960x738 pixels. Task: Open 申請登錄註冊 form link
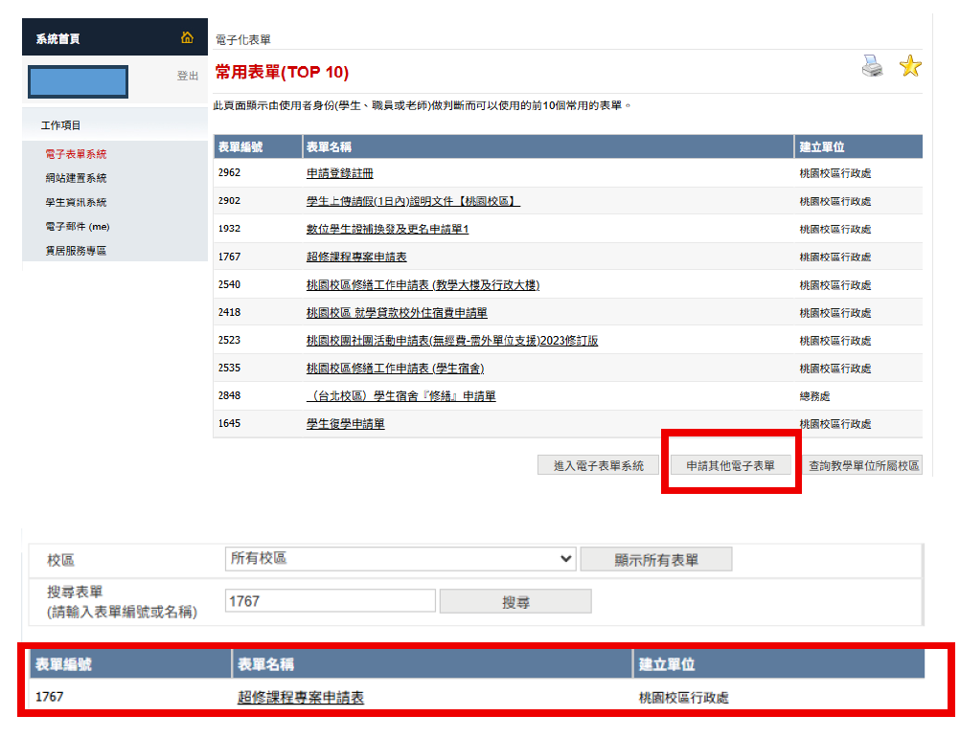(339, 174)
